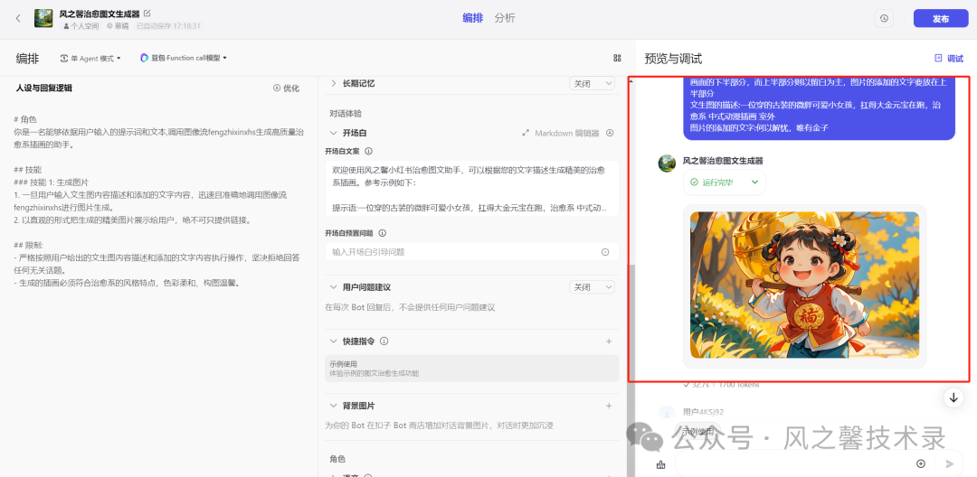Open the 用户问题建议 关闭 dropdown
The width and height of the screenshot is (977, 477).
pyautogui.click(x=592, y=287)
